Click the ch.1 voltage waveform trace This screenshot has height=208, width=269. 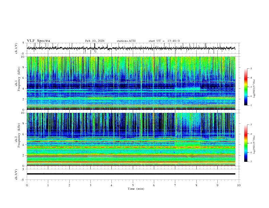coord(131,48)
